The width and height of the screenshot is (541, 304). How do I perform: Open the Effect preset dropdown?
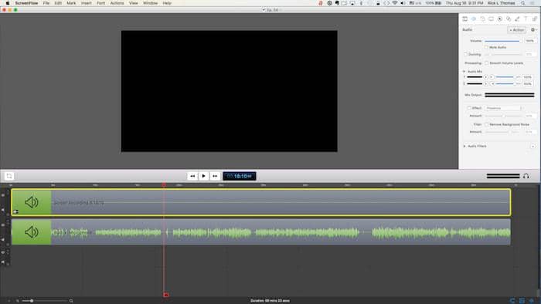tap(504, 108)
